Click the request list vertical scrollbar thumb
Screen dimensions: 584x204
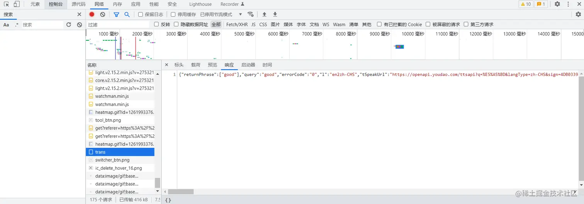click(x=158, y=183)
